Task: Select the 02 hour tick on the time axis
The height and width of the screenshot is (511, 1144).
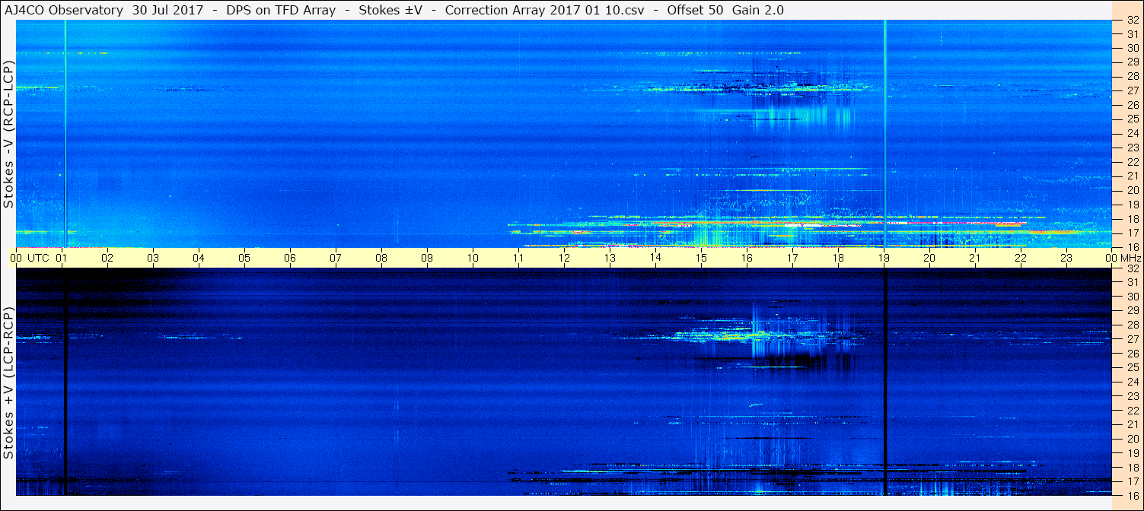Action: [107, 258]
